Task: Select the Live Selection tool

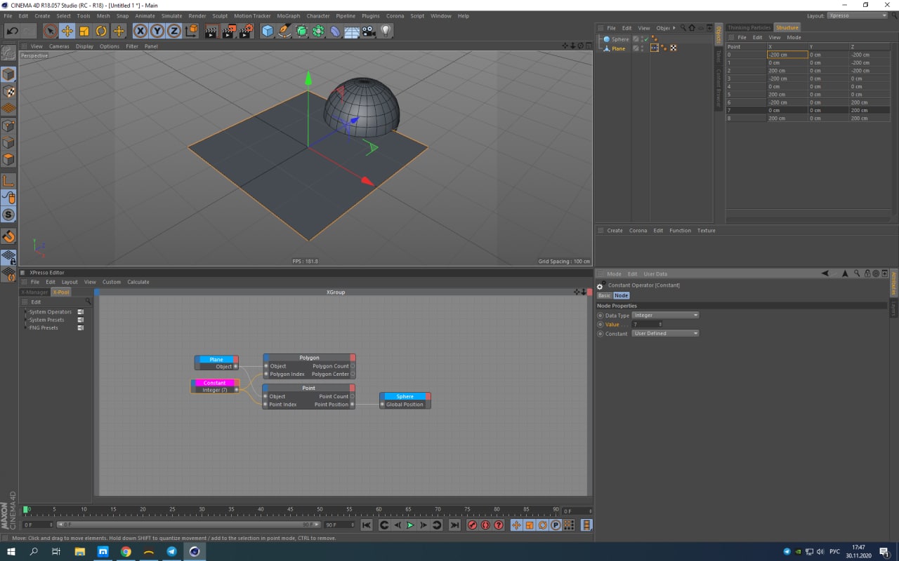Action: 50,31
